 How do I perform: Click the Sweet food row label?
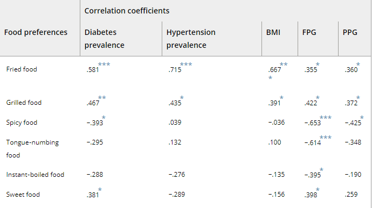coord(23,195)
